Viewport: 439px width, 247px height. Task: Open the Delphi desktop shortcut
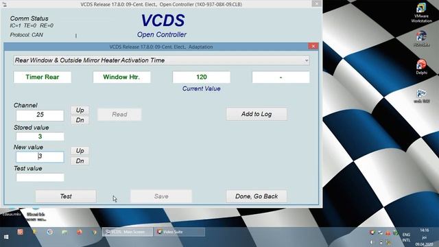pos(421,67)
